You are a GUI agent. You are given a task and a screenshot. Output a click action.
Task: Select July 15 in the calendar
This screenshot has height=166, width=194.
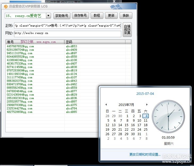coord(126,125)
